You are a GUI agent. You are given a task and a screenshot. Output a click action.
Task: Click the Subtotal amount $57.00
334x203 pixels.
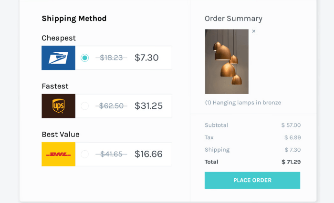[291, 126]
